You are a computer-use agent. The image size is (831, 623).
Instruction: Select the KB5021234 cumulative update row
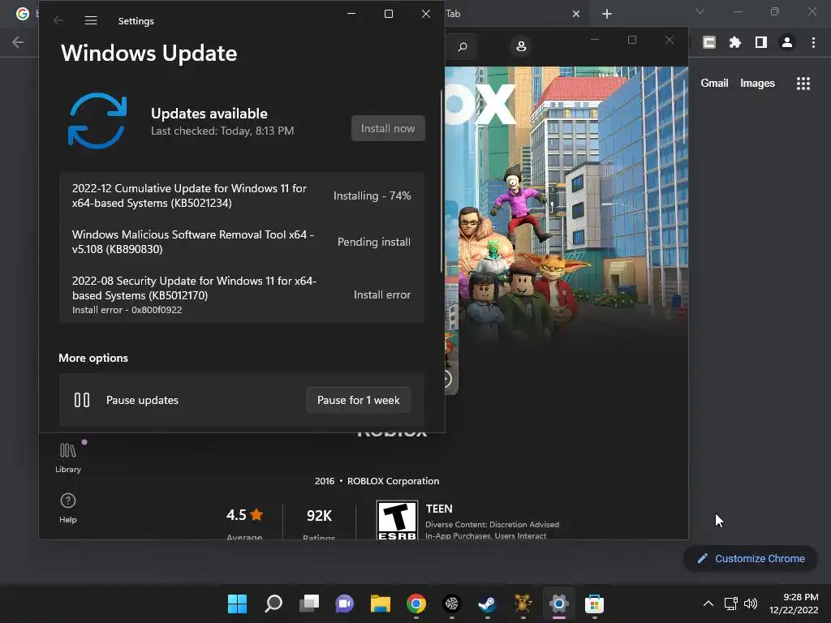242,195
